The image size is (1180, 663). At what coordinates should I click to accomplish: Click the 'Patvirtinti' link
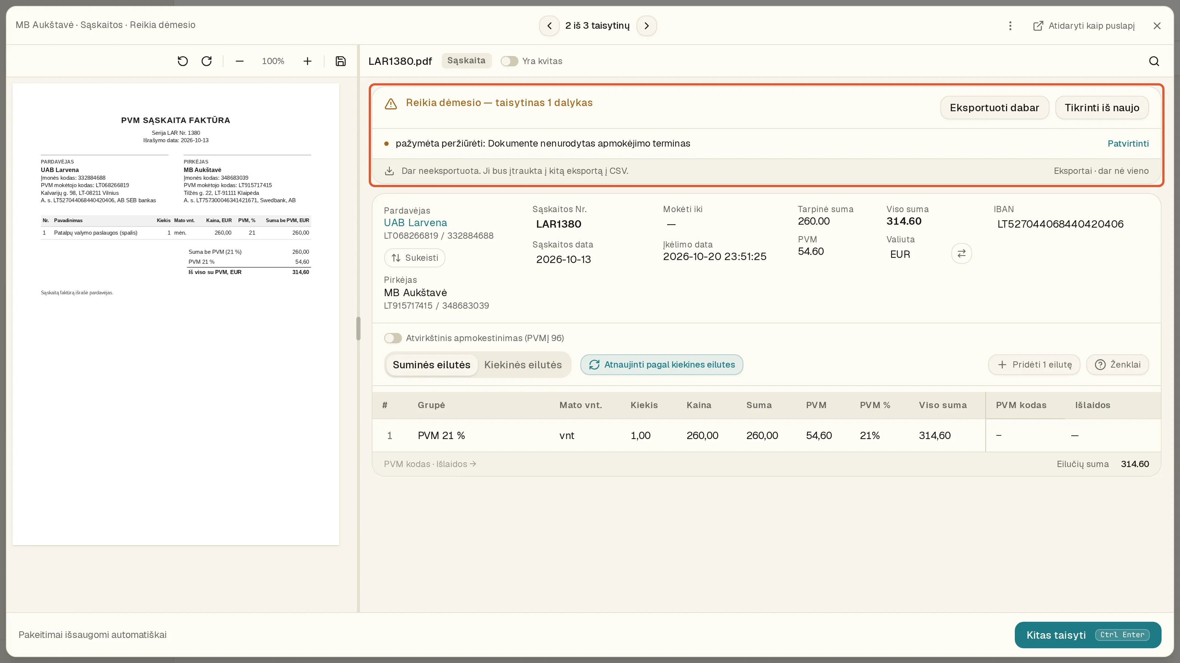click(1128, 143)
